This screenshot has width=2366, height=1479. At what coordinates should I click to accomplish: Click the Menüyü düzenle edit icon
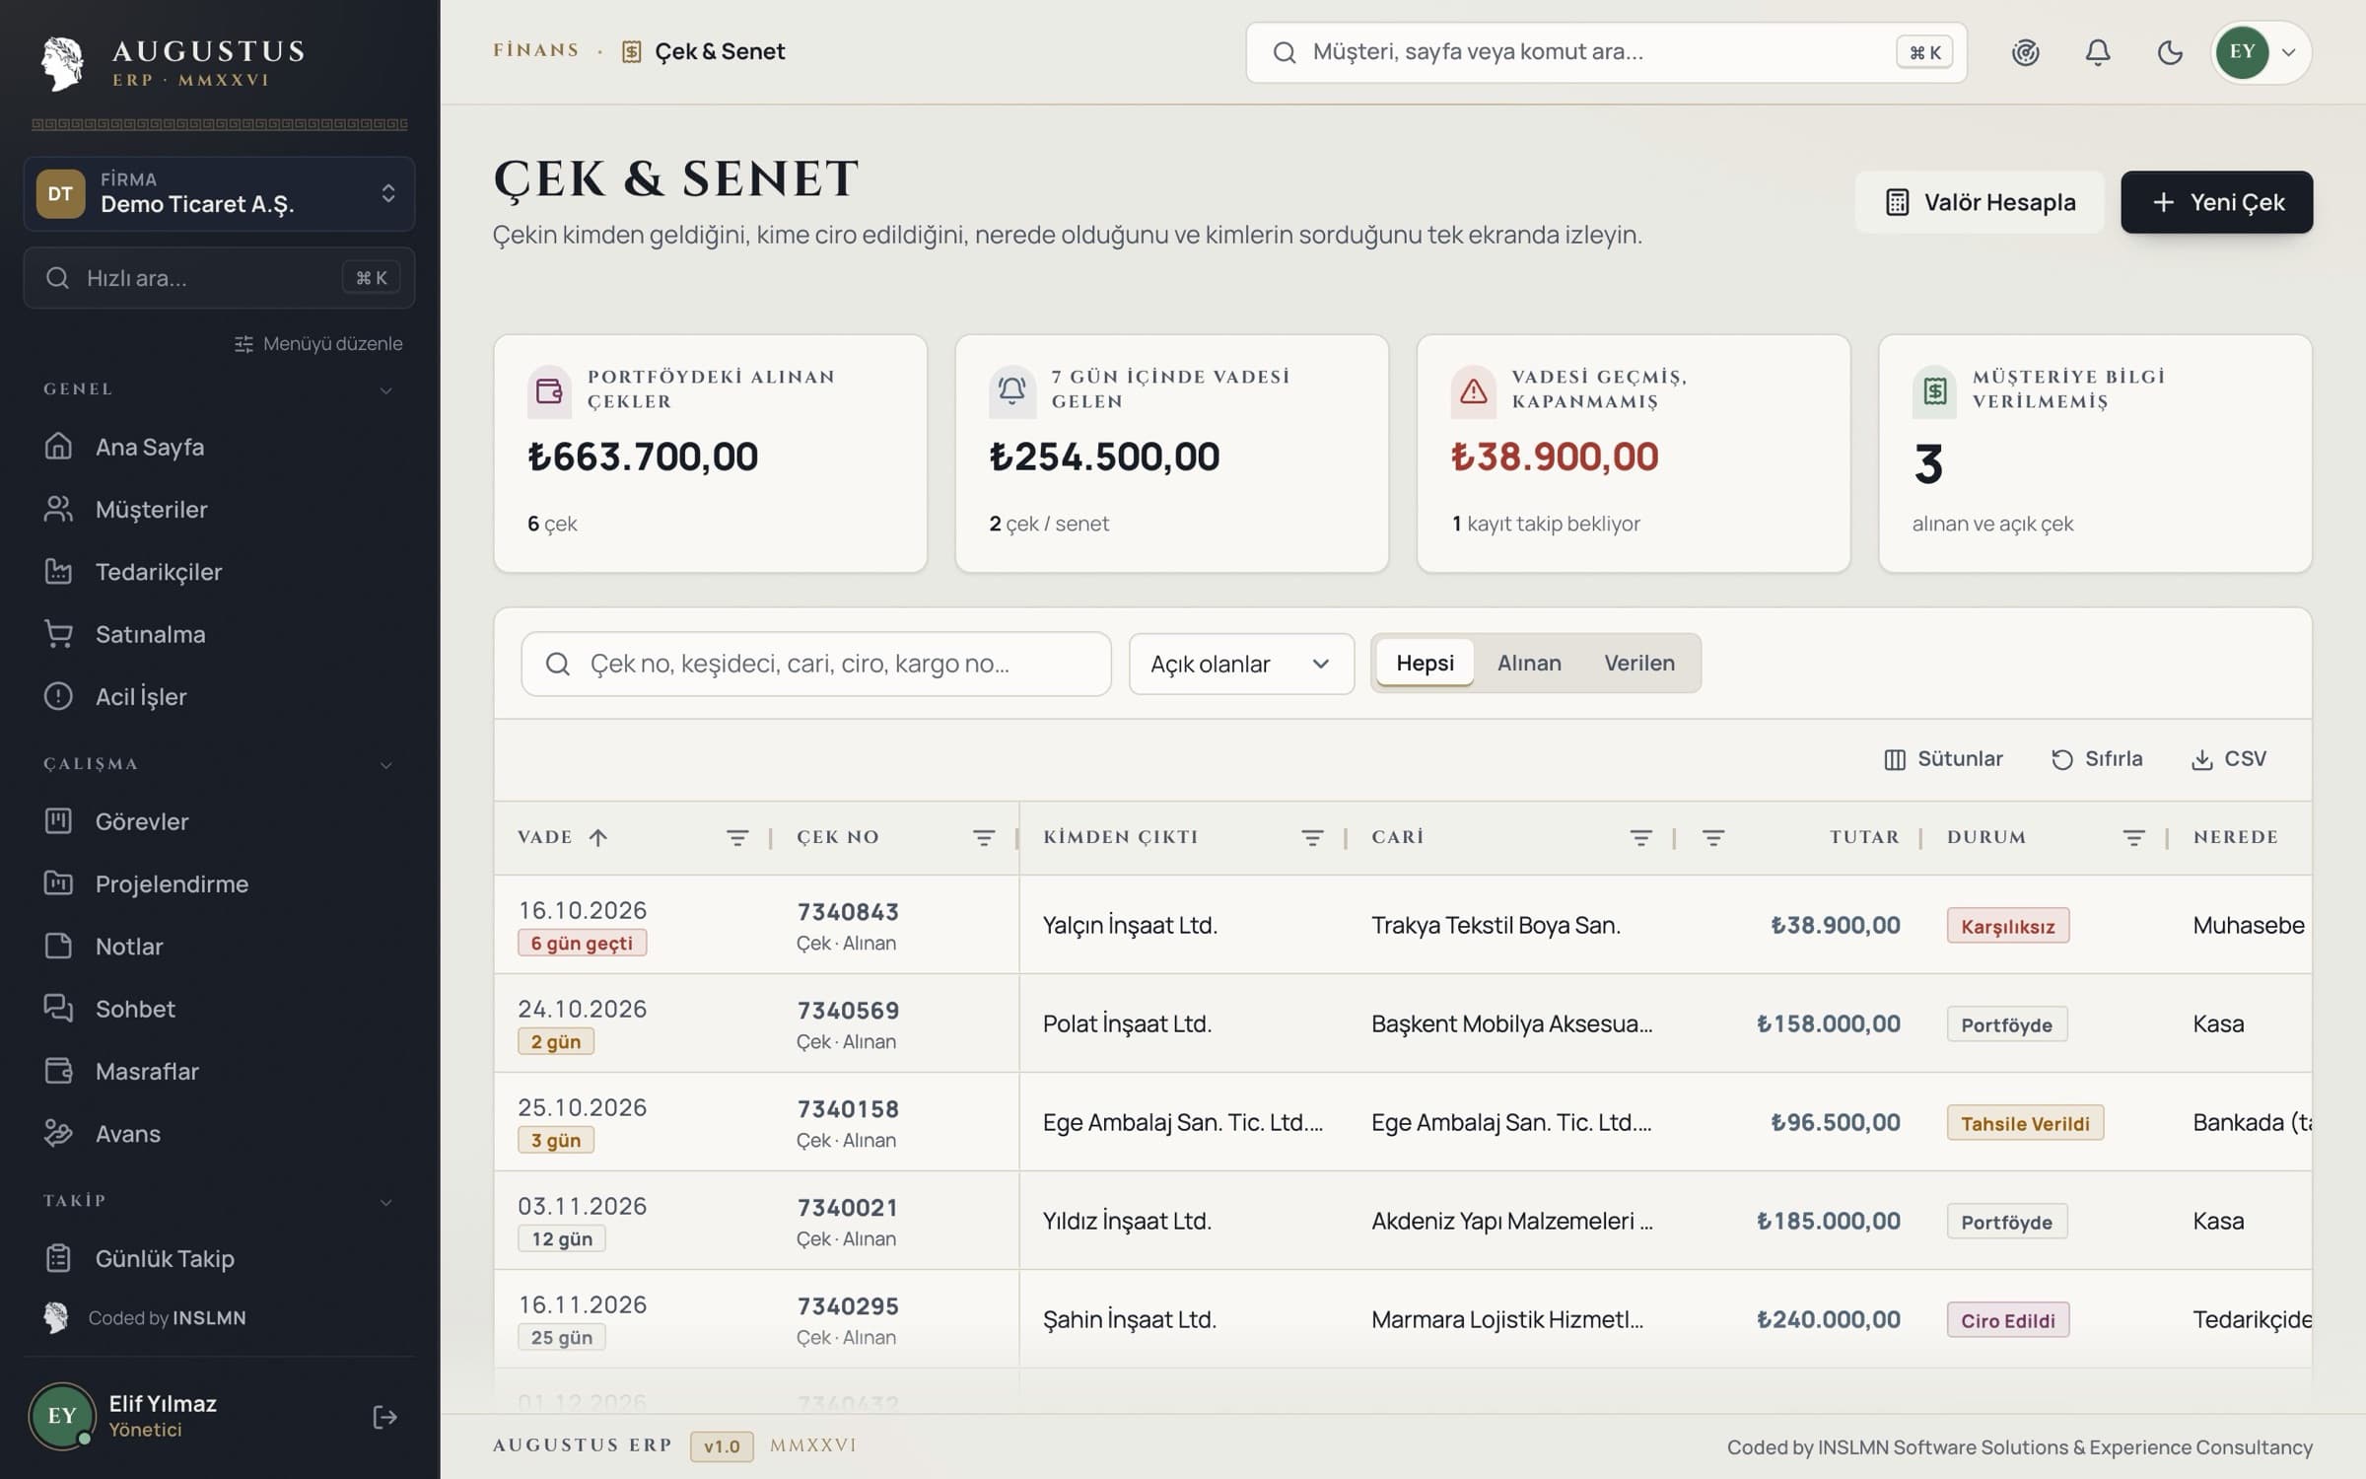point(244,343)
